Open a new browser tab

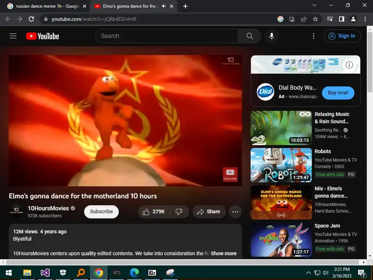[x=185, y=7]
